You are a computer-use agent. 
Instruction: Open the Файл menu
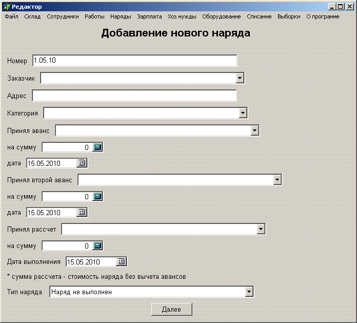(11, 16)
